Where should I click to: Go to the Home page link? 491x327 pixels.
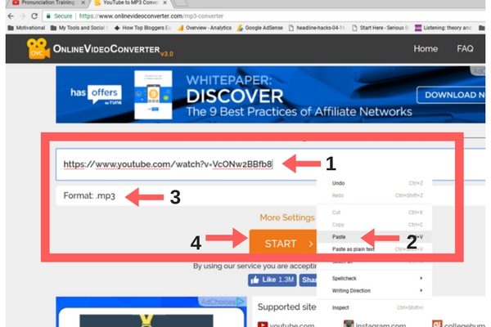coord(426,49)
